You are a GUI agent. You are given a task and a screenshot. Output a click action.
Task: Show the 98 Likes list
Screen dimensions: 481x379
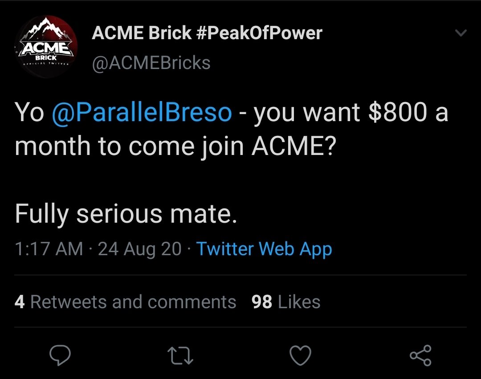pyautogui.click(x=286, y=302)
